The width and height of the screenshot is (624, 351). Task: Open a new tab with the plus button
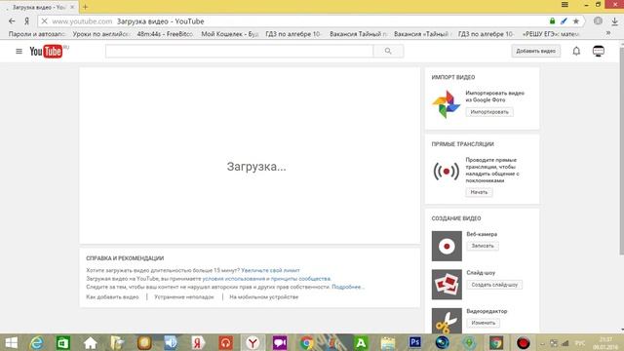(x=85, y=7)
